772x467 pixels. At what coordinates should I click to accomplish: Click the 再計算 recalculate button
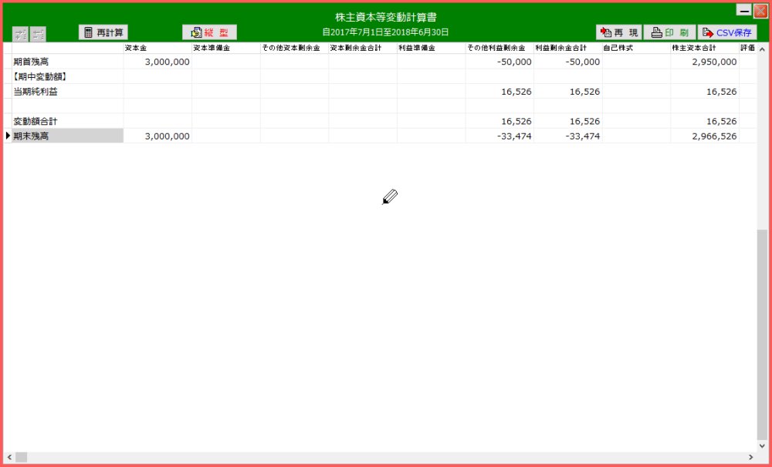tap(103, 32)
